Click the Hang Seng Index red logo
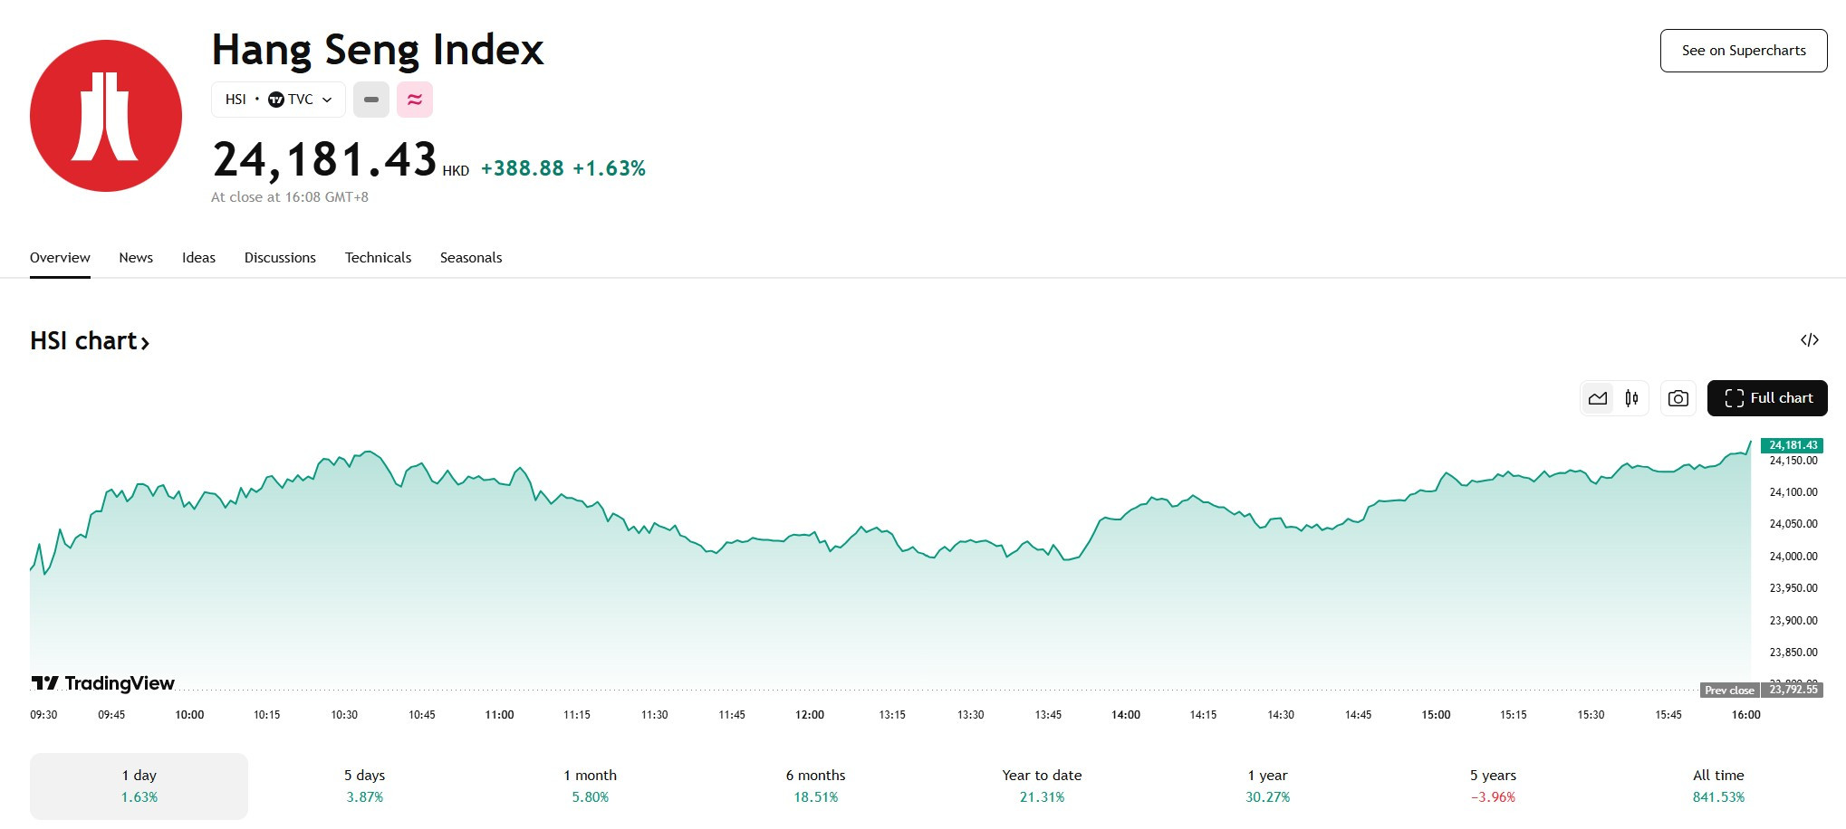The image size is (1846, 829). point(106,116)
